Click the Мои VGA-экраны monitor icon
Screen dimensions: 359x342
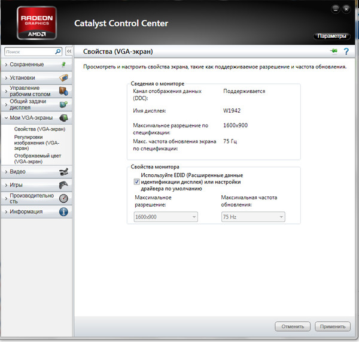pos(63,118)
